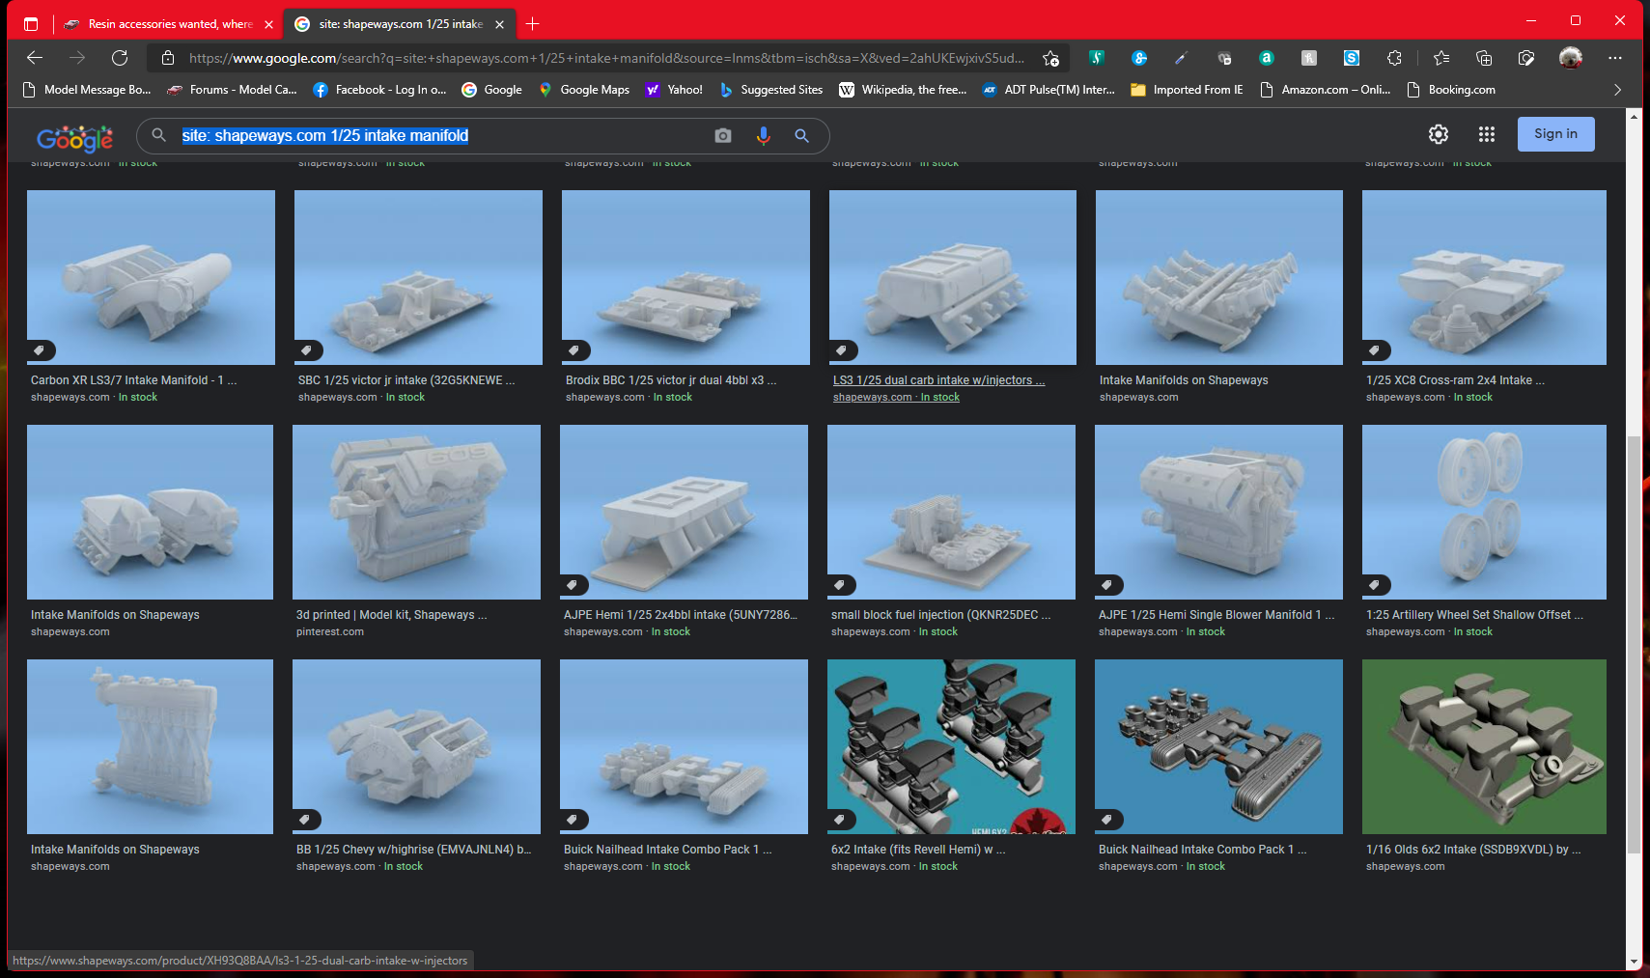Viewport: 1650px width, 978px height.
Task: Open Booking.com bookmark
Action: (x=1451, y=90)
